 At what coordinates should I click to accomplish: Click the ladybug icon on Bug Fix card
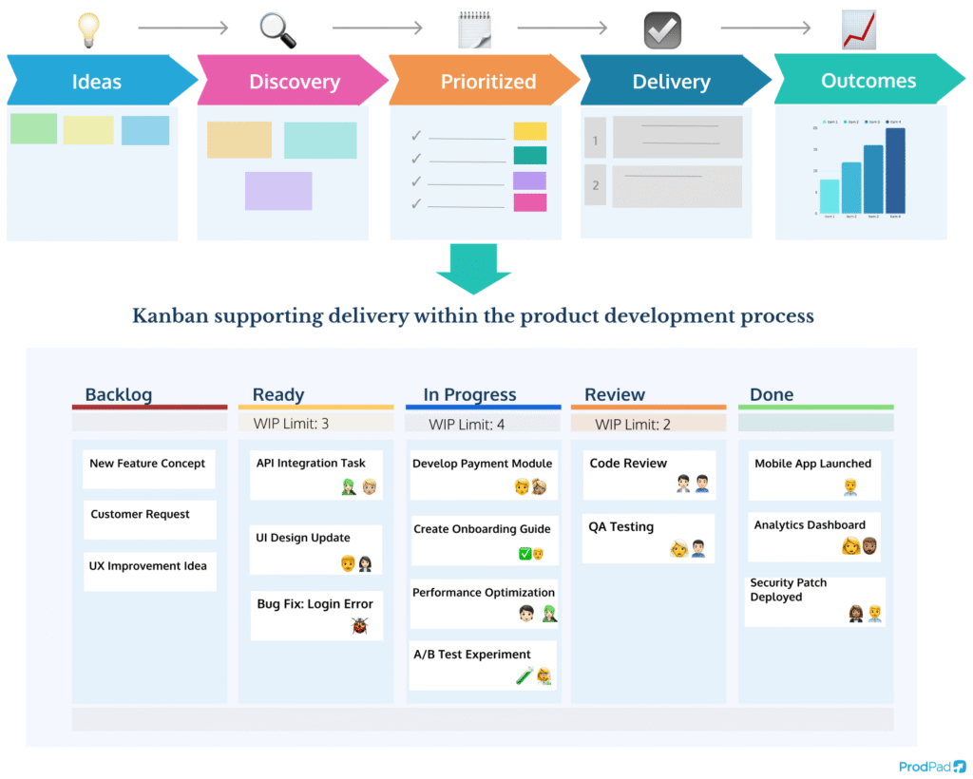tap(360, 626)
